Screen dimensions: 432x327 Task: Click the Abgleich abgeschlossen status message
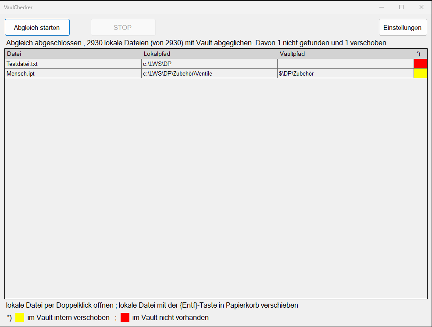pyautogui.click(x=196, y=43)
